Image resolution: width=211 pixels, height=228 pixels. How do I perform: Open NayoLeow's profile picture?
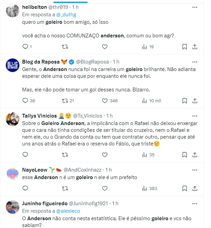13,173
